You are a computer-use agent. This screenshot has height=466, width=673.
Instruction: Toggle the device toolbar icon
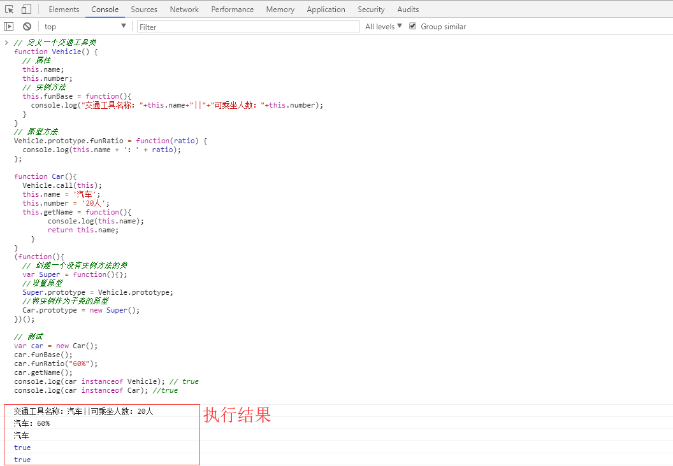click(26, 9)
